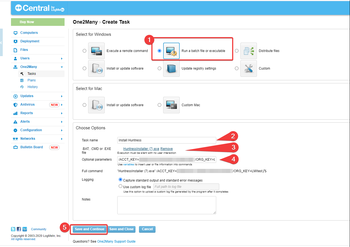
Task: Expand the Users submenu arrow
Action: click(62, 59)
